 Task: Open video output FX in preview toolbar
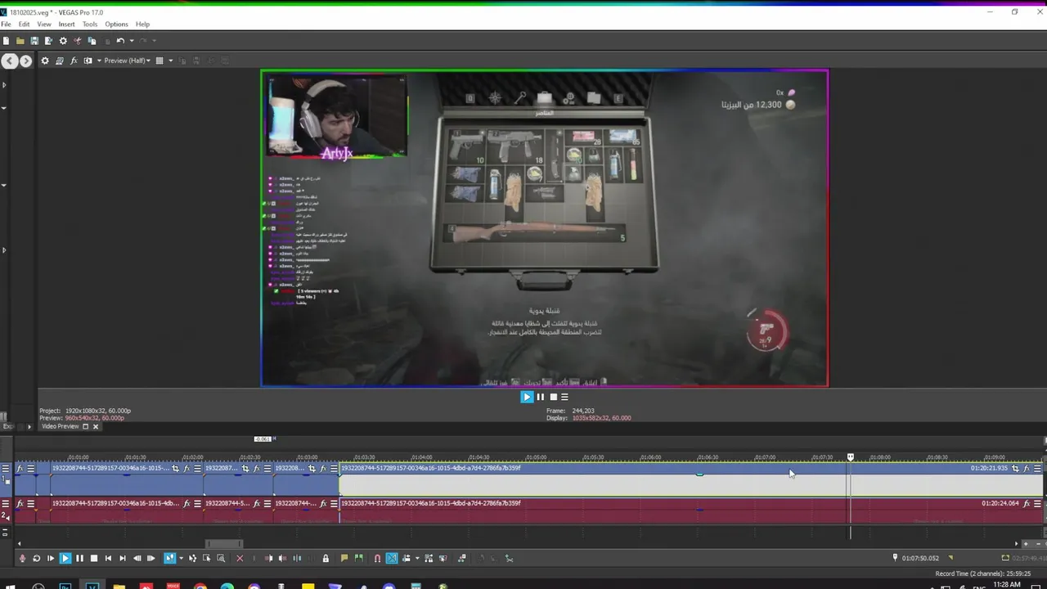coord(74,61)
